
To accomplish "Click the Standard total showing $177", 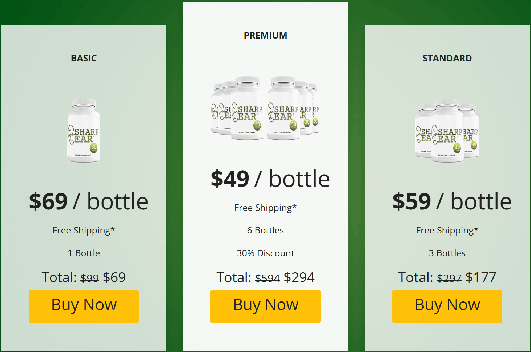I will [x=447, y=277].
